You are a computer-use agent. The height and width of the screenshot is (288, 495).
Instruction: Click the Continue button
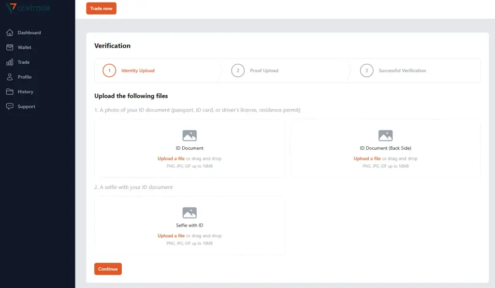108,269
